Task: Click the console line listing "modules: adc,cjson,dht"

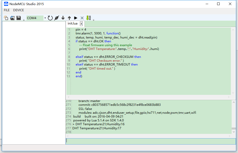Action: coord(137,113)
